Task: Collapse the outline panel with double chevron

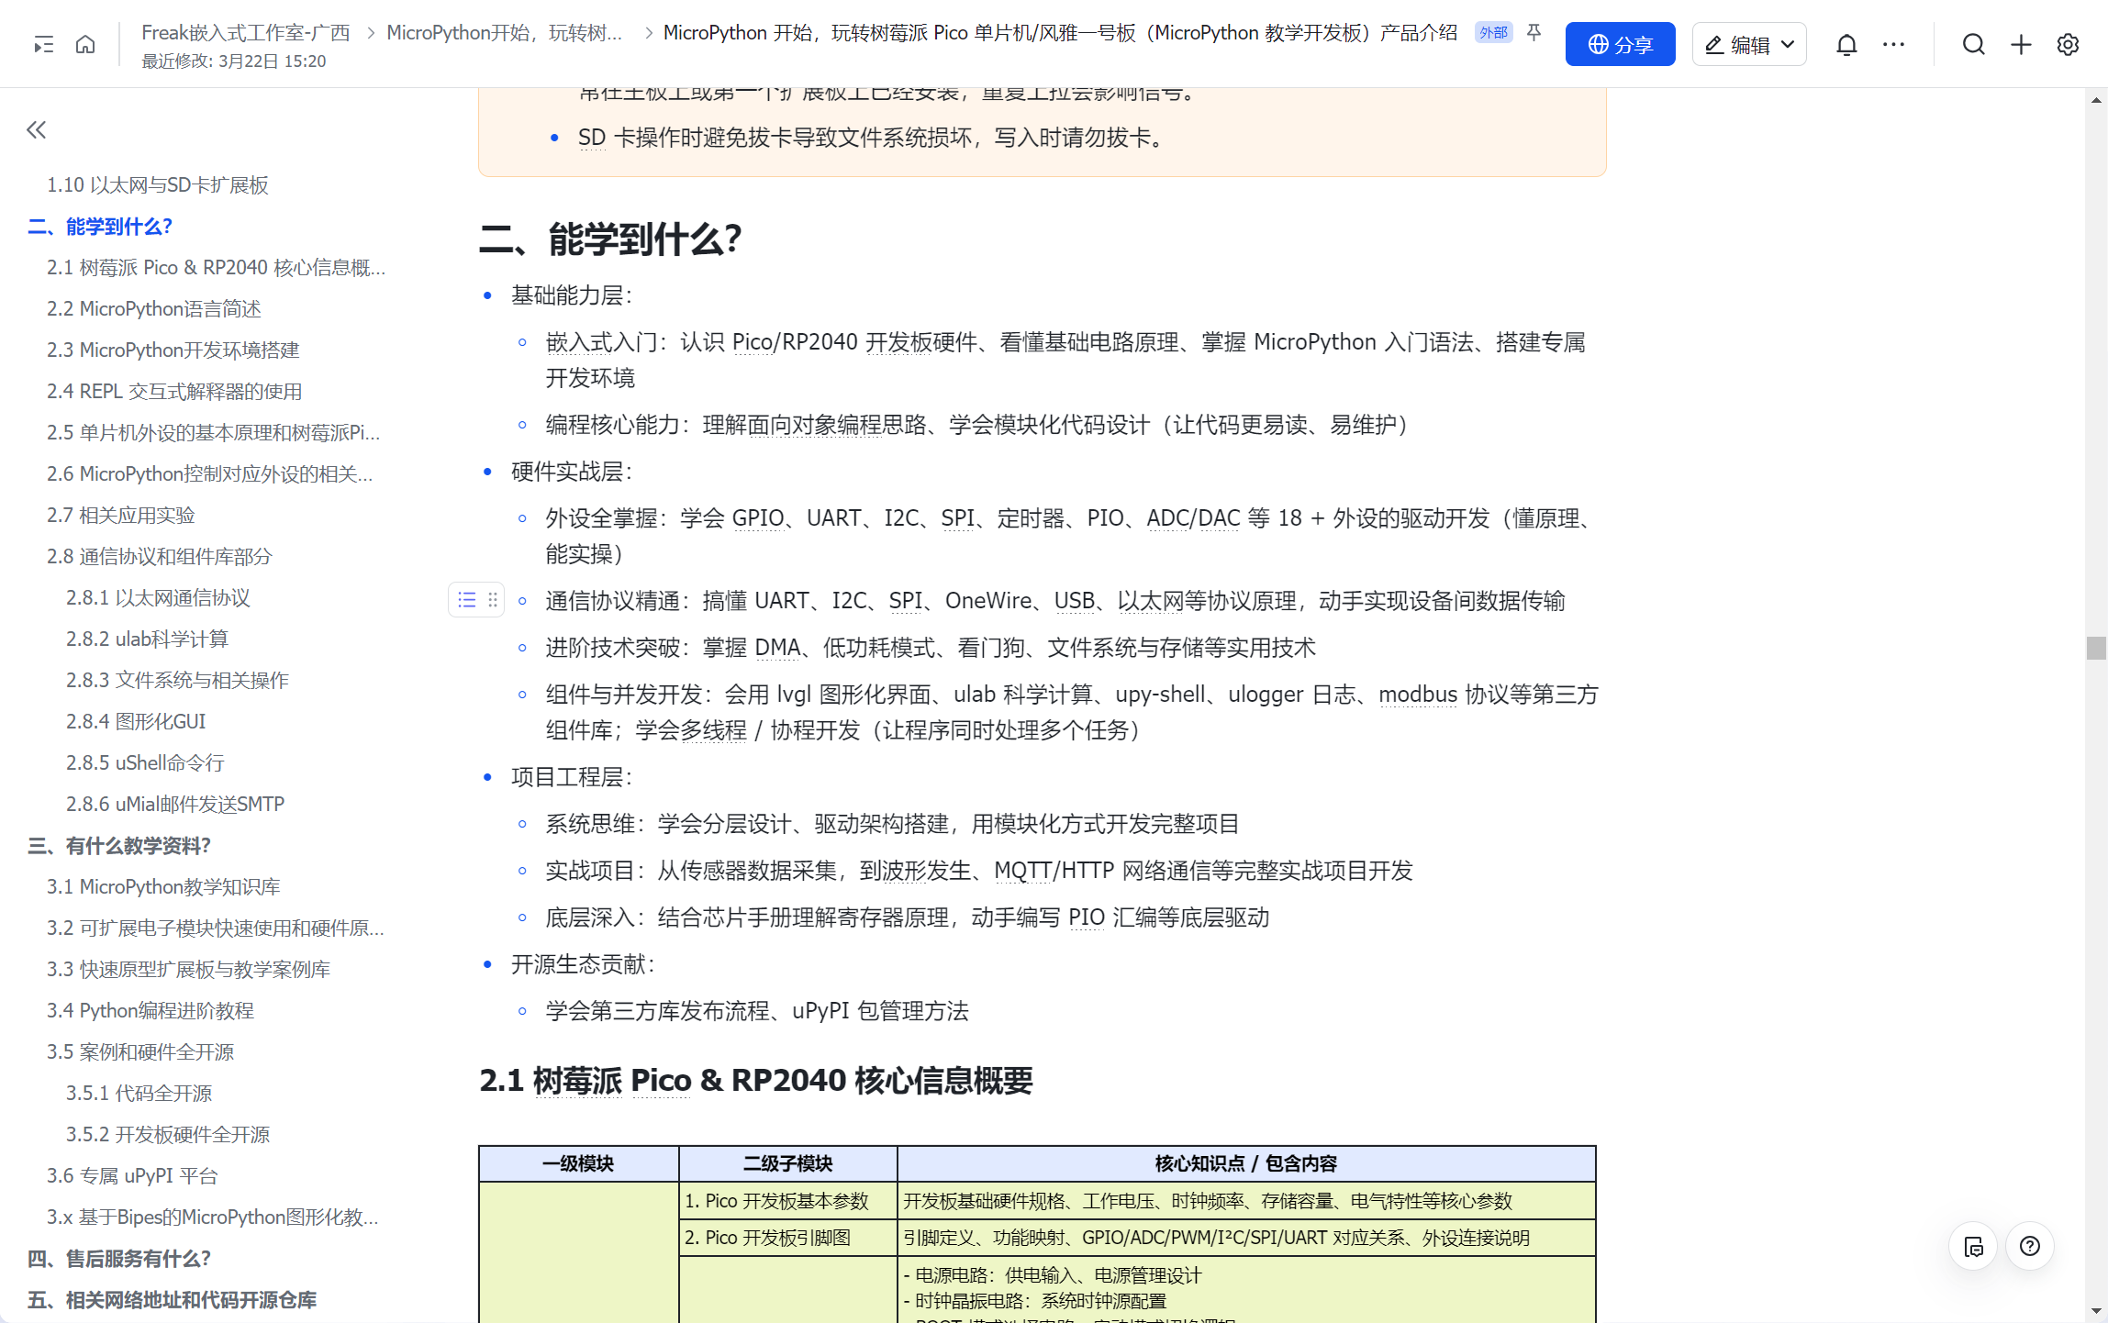Action: 37,129
